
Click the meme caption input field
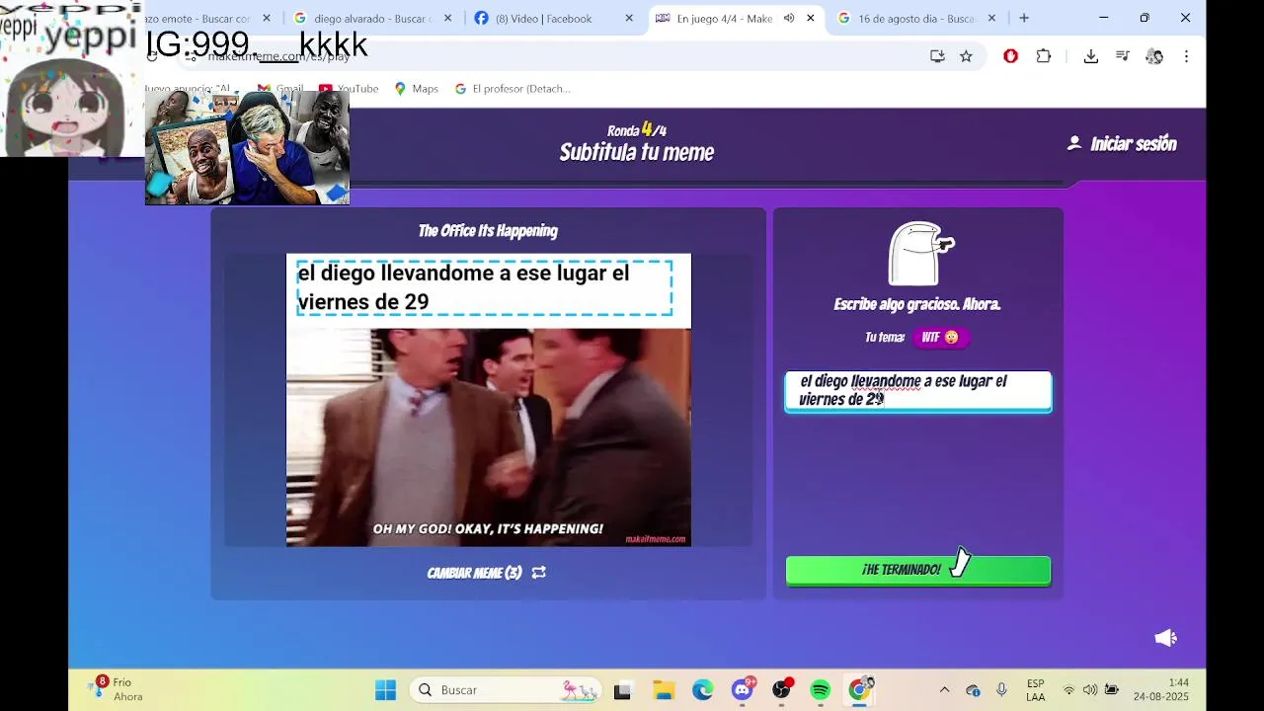pyautogui.click(x=918, y=391)
